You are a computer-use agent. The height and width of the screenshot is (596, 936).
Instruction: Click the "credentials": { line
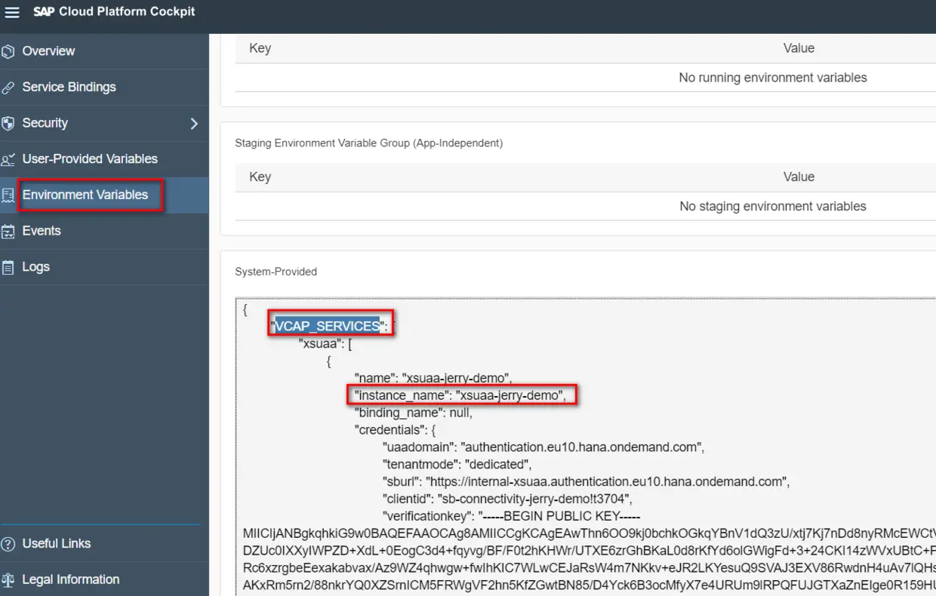tap(396, 430)
